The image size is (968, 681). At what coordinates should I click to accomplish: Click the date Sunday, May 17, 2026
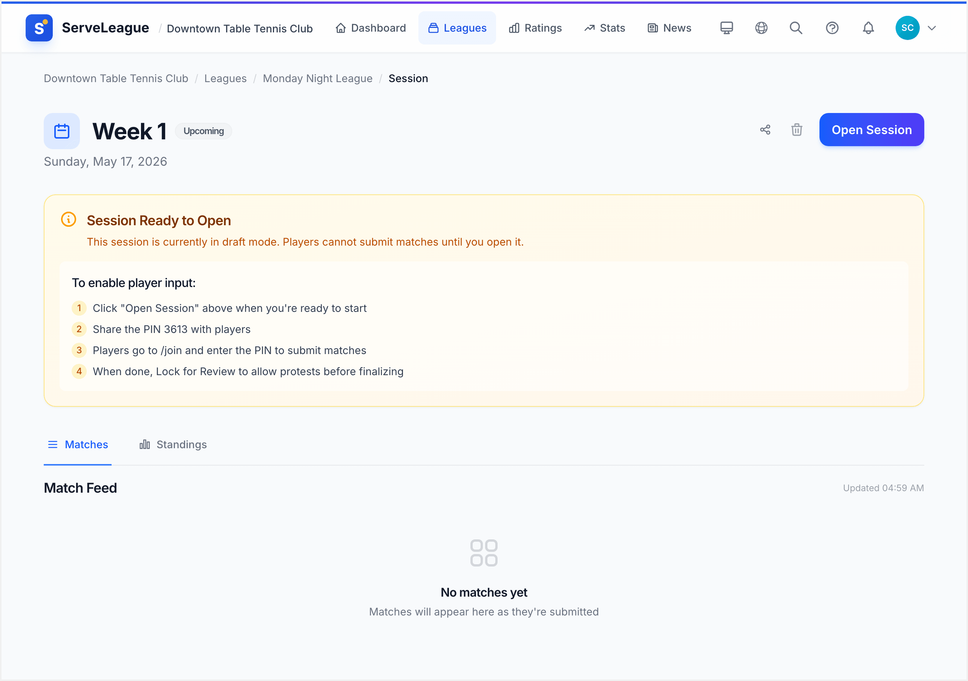(106, 162)
